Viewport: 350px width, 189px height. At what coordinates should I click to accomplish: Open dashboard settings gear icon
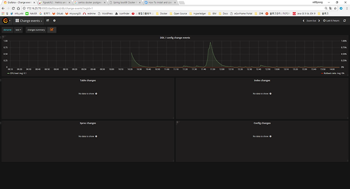[54, 20]
